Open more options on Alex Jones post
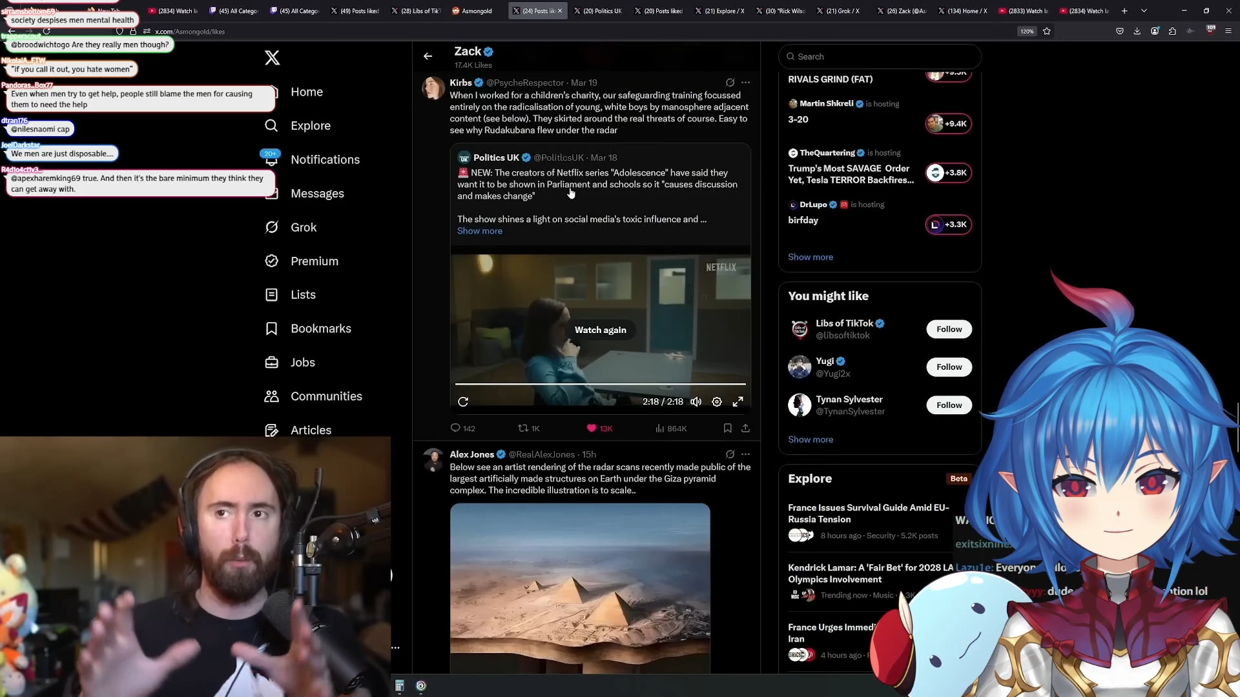 pos(746,454)
